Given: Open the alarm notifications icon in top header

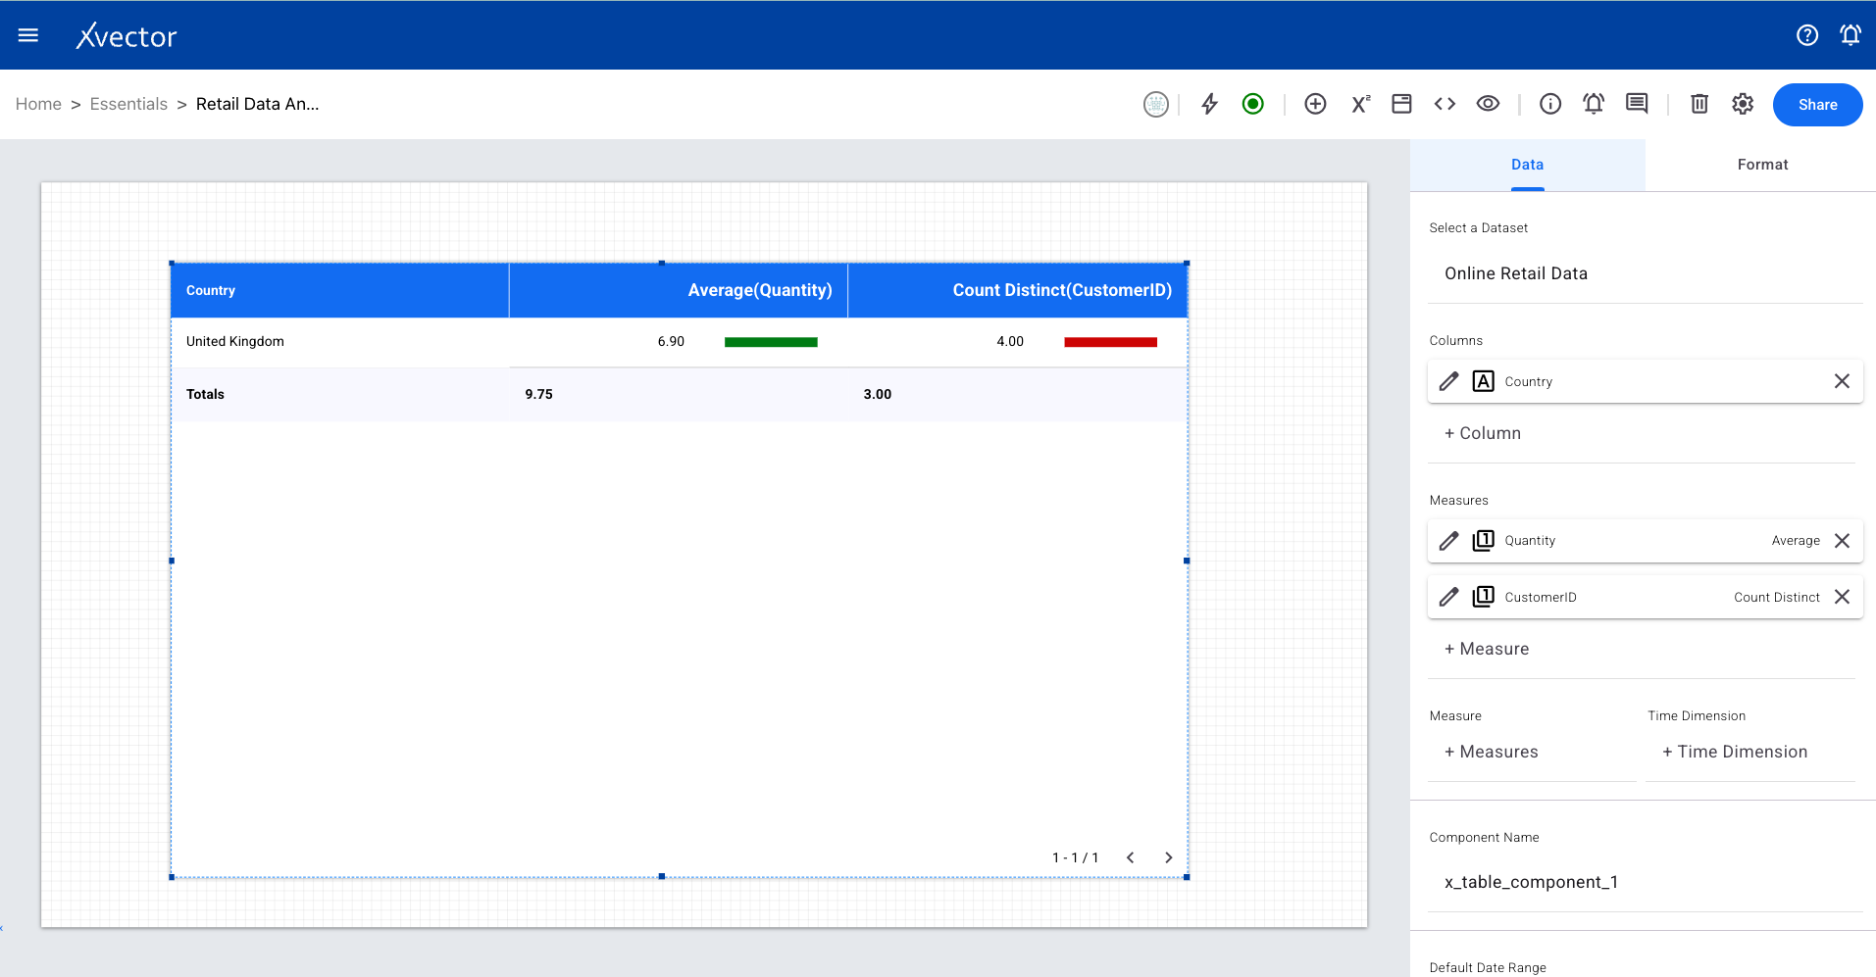Looking at the screenshot, I should tap(1851, 35).
